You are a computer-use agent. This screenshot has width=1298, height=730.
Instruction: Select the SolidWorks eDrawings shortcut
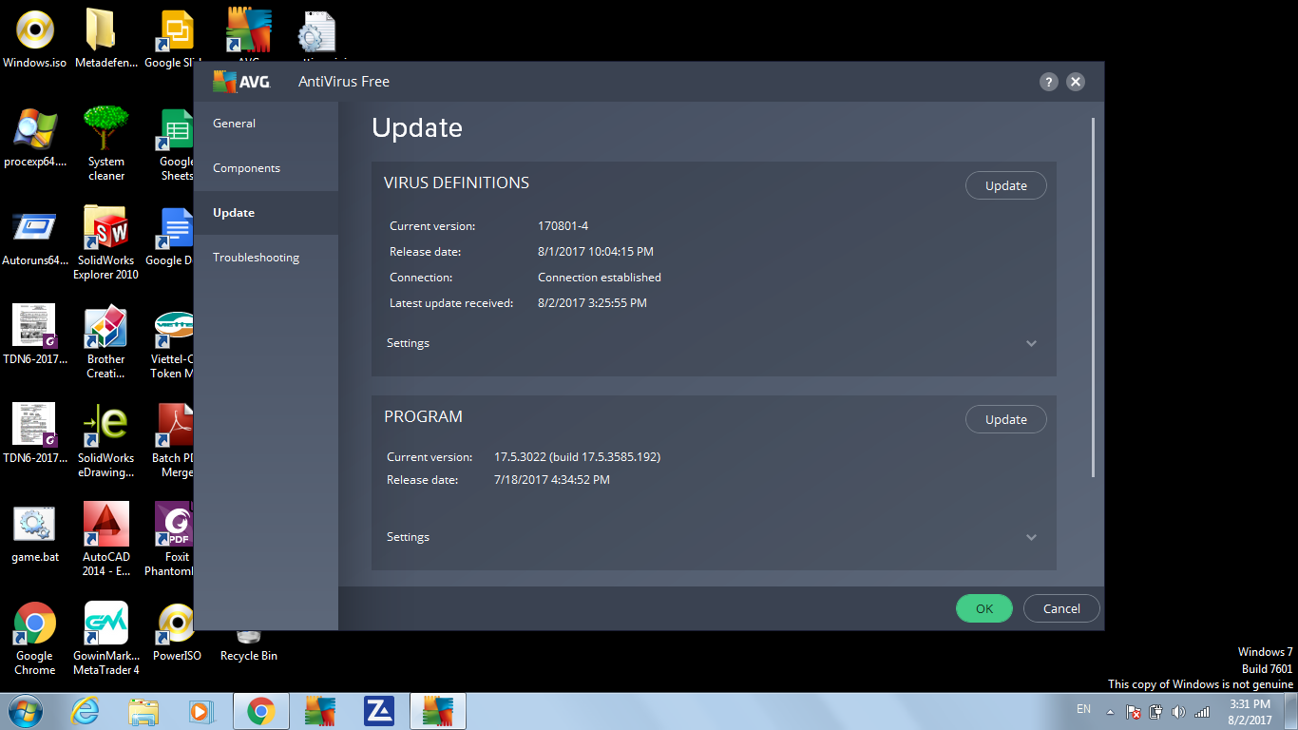[105, 441]
